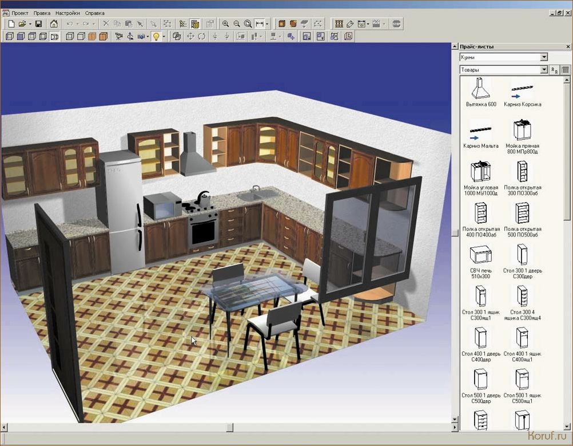Image resolution: width=573 pixels, height=446 pixels.
Task: Toggle small icons view in price list panel
Action: coord(554,70)
